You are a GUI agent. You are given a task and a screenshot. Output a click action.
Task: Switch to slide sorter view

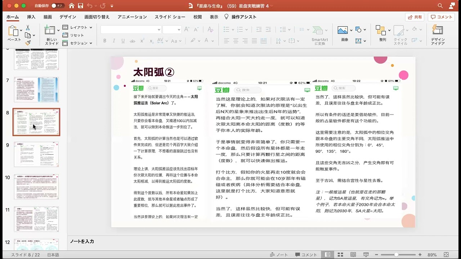tap(340, 255)
